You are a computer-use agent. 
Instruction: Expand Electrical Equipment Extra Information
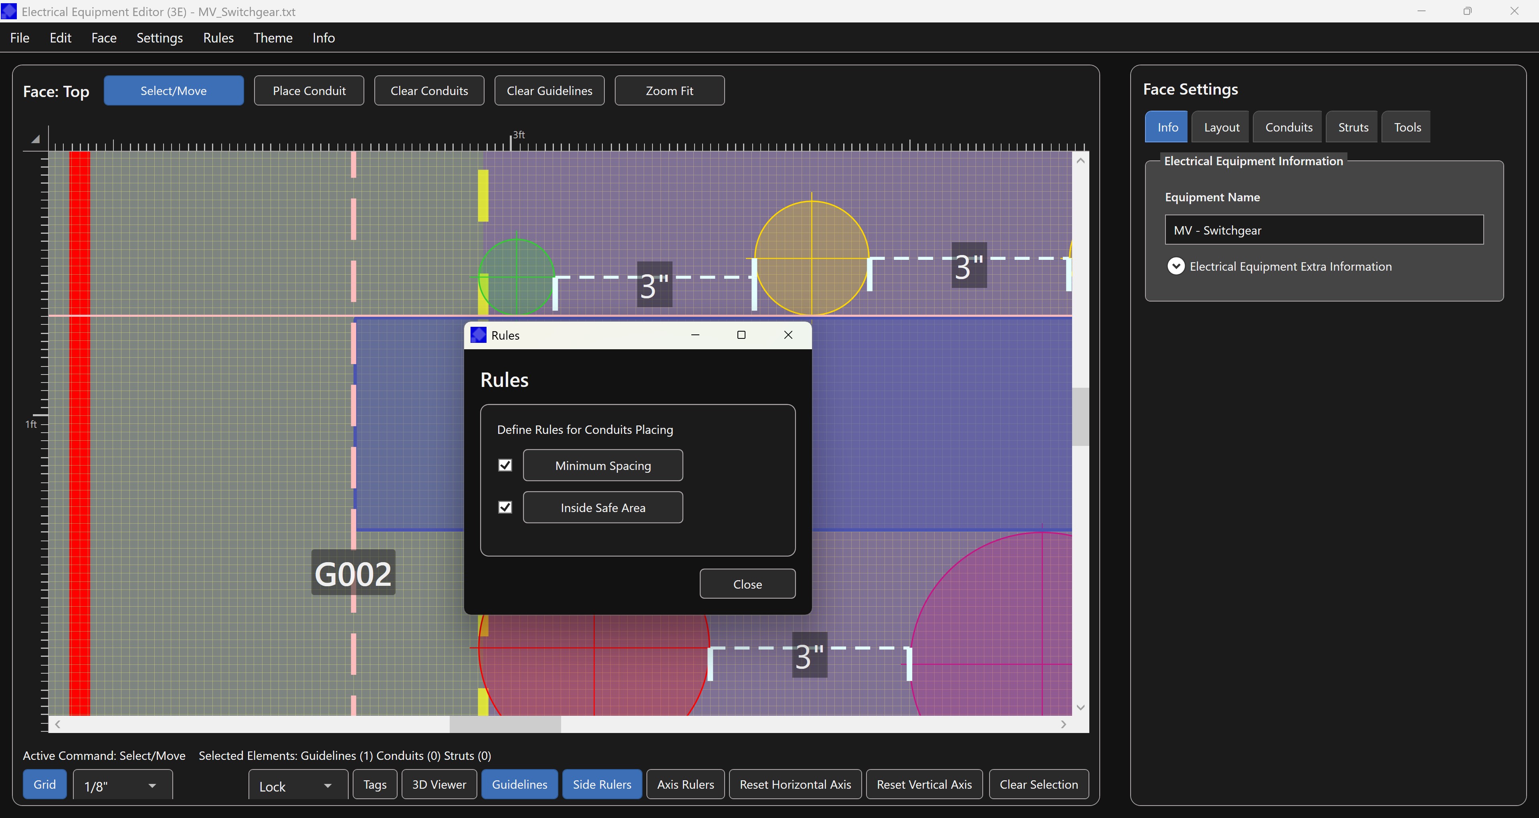(1176, 266)
